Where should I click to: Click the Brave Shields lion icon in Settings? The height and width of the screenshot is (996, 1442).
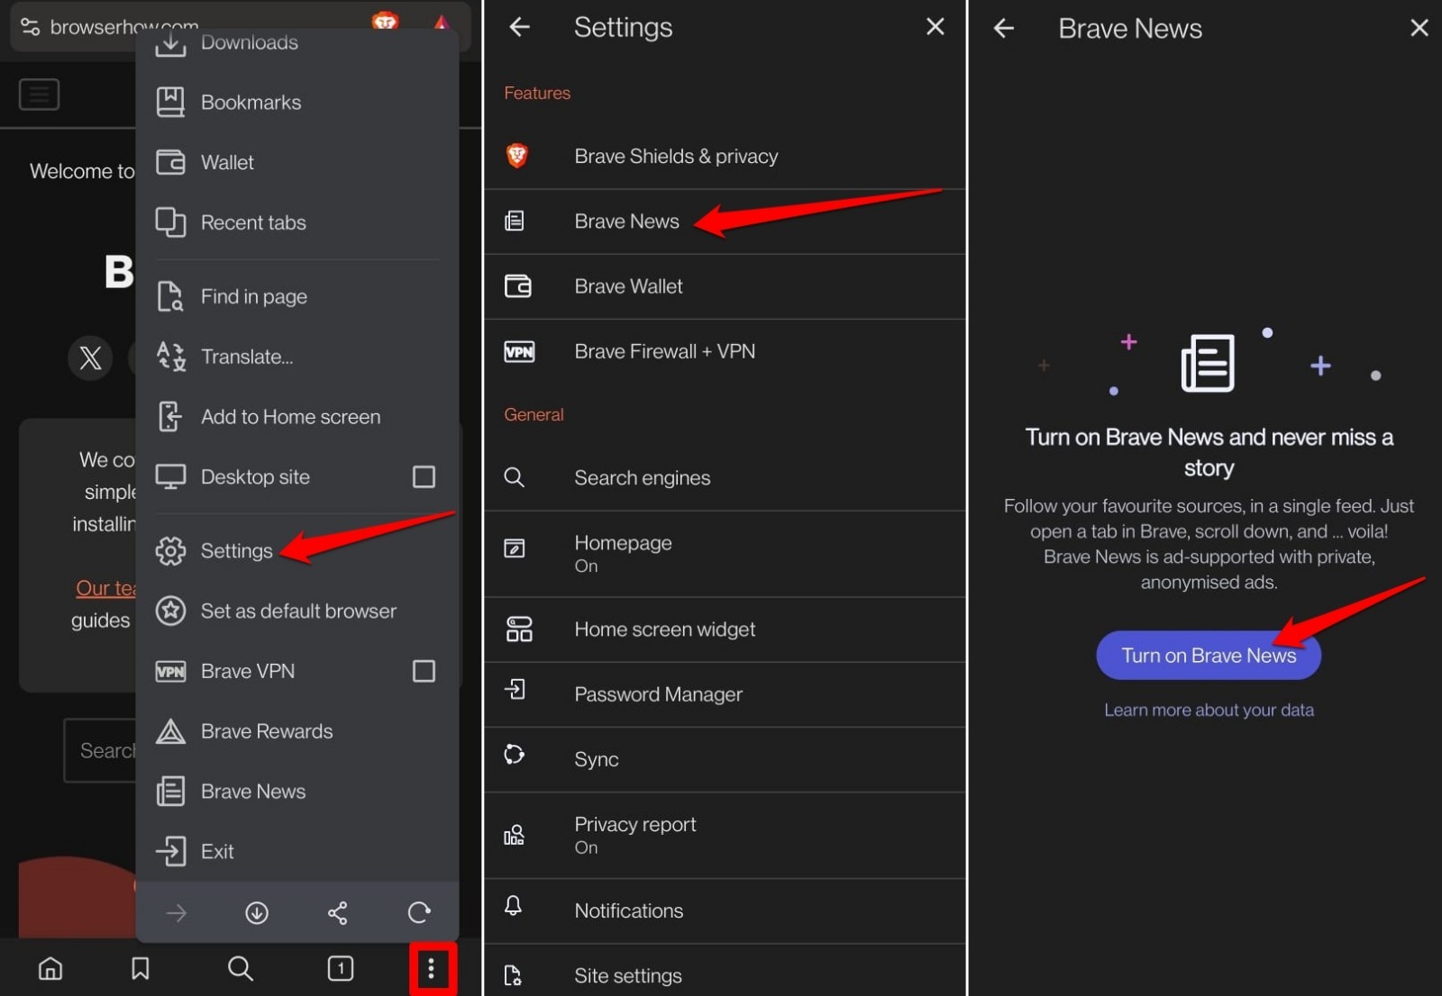coord(517,156)
